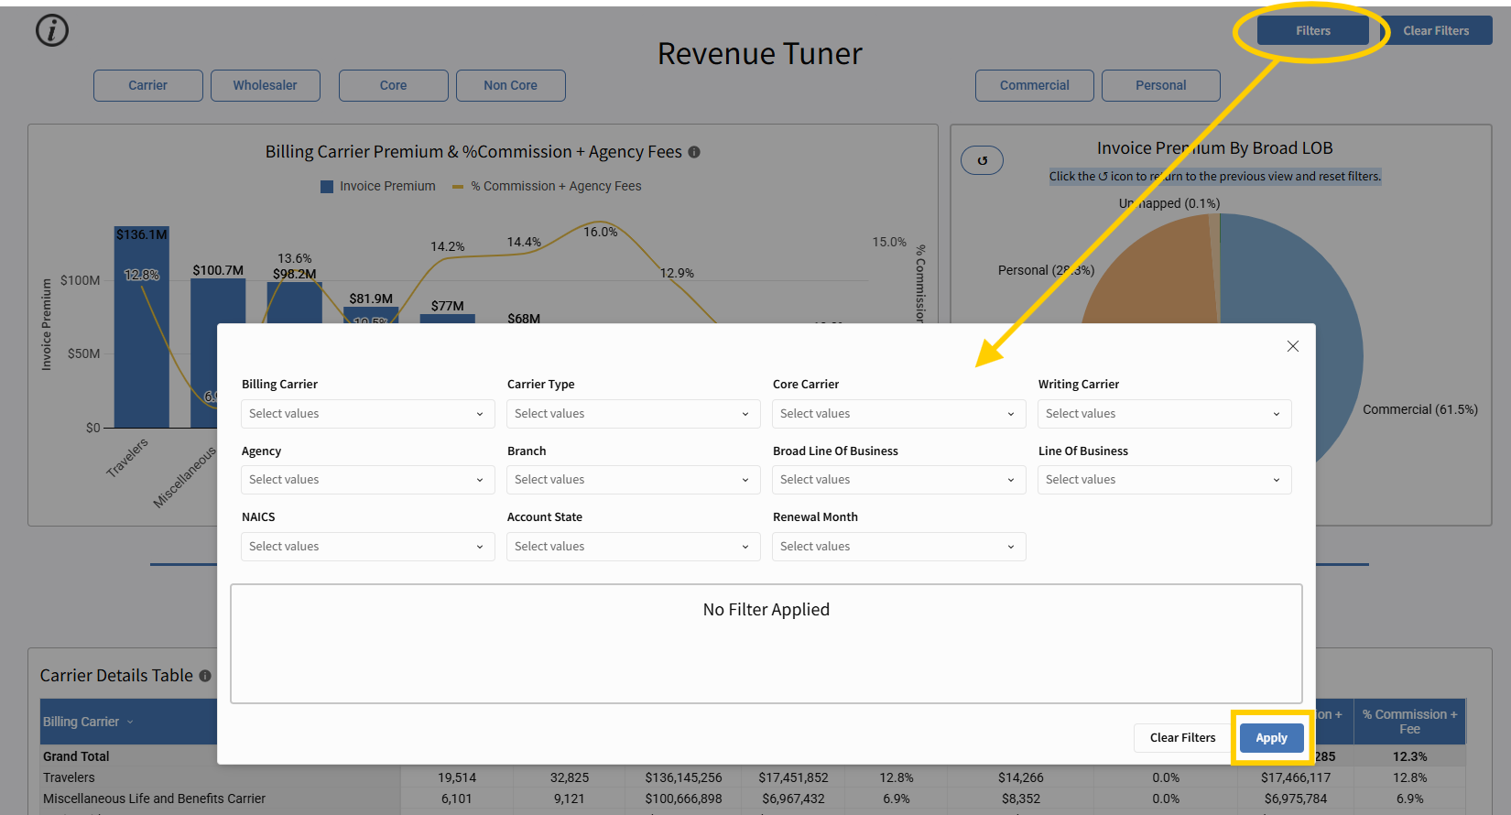
Task: Click info icon beside Billing Carrier Premium title
Action: click(x=694, y=152)
